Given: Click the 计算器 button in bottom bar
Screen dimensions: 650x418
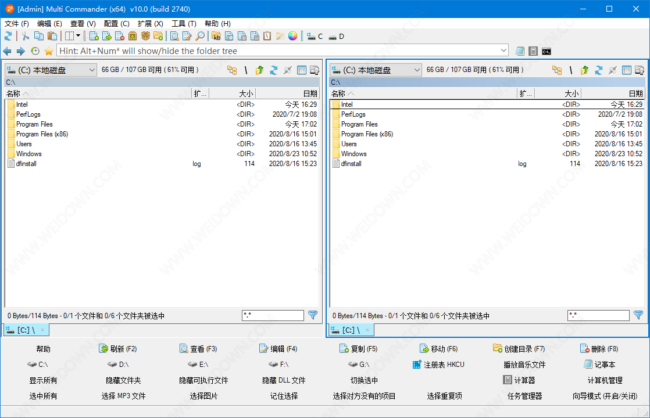Looking at the screenshot, I should 519,380.
